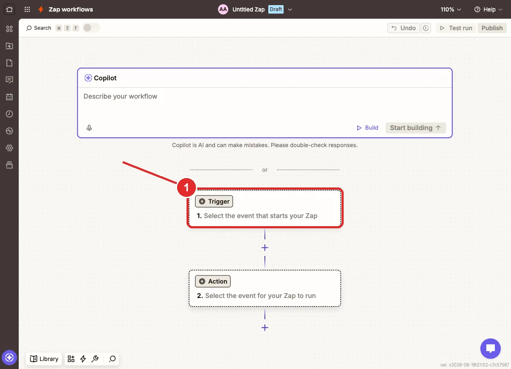511x369 pixels.
Task: Click Search in the top toolbar
Action: tap(39, 28)
